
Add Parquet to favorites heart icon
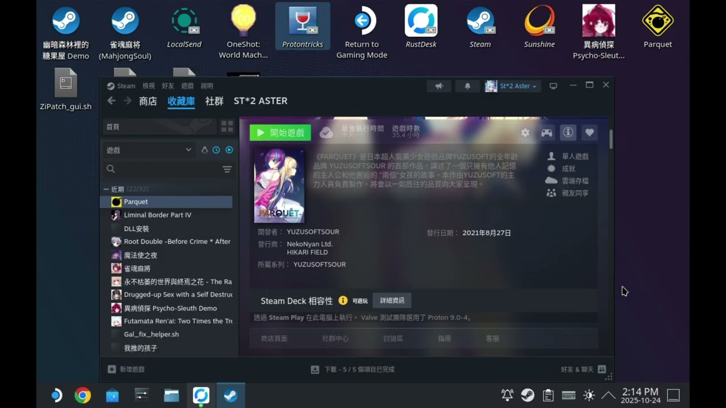pyautogui.click(x=589, y=133)
